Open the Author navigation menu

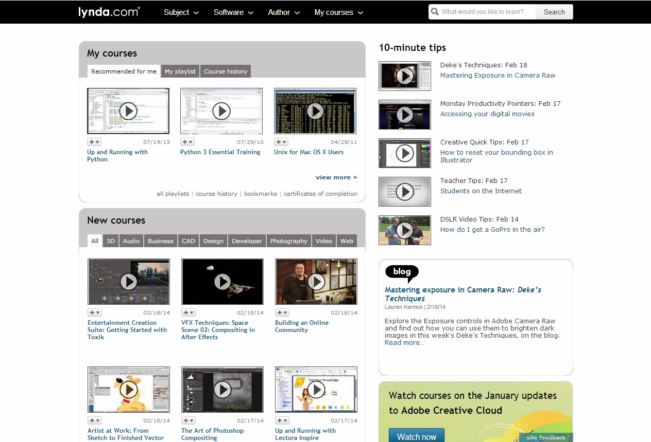pyautogui.click(x=284, y=12)
